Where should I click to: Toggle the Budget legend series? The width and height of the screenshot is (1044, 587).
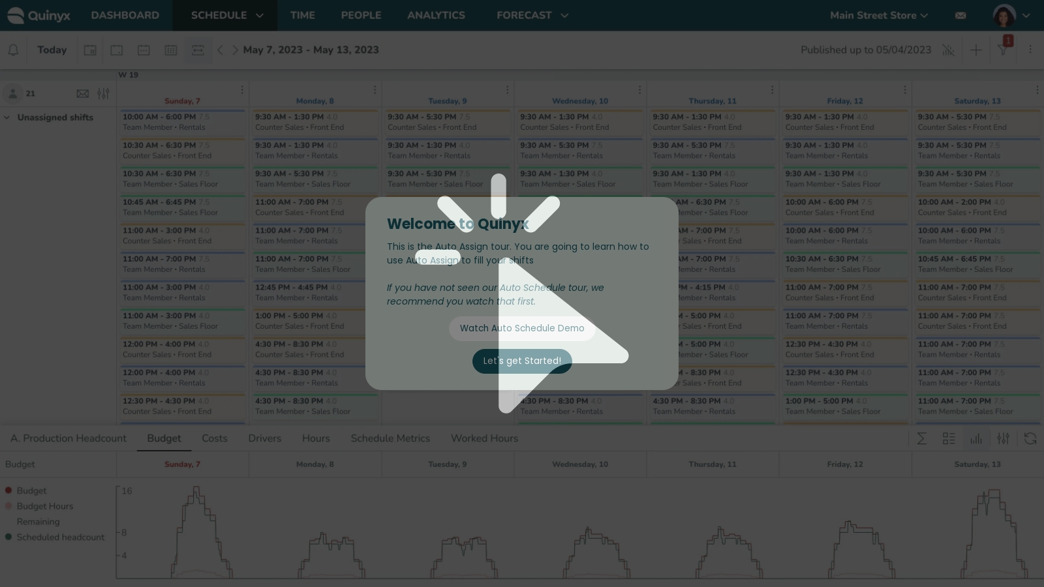click(25, 490)
